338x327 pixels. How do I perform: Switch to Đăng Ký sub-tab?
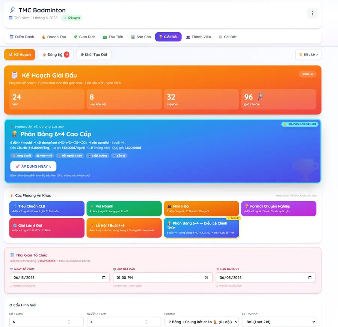point(56,54)
